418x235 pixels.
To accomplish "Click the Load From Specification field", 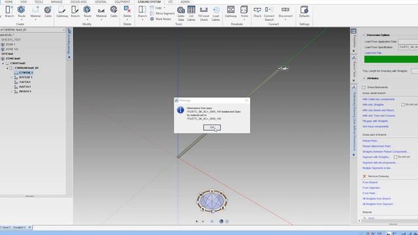I will [x=408, y=47].
